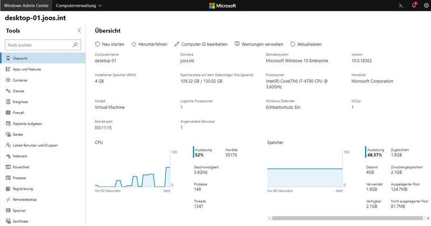Select CPU Auslastung 52% metric

[x=203, y=152]
